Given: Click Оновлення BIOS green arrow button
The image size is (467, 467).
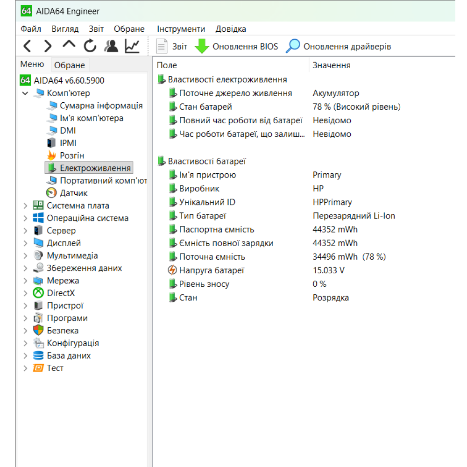Looking at the screenshot, I should click(236, 47).
